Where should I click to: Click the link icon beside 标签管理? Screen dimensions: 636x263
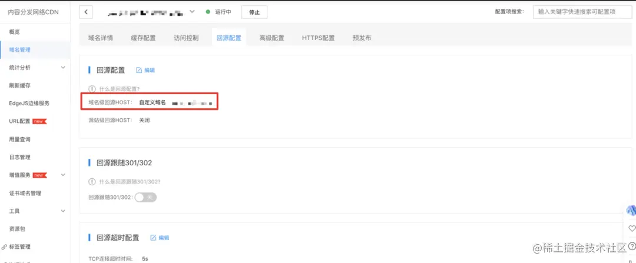pos(4,247)
